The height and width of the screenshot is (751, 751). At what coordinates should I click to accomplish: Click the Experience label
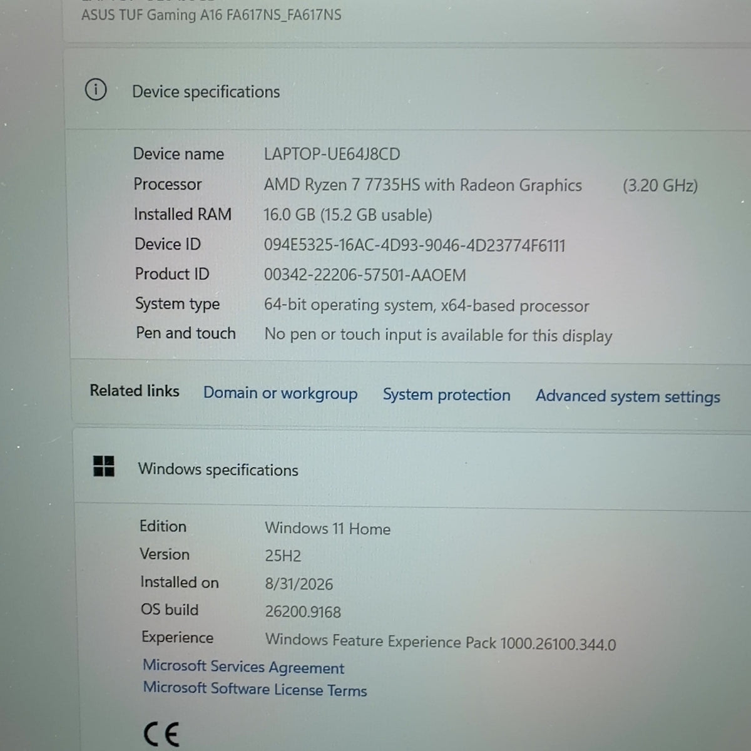(178, 638)
